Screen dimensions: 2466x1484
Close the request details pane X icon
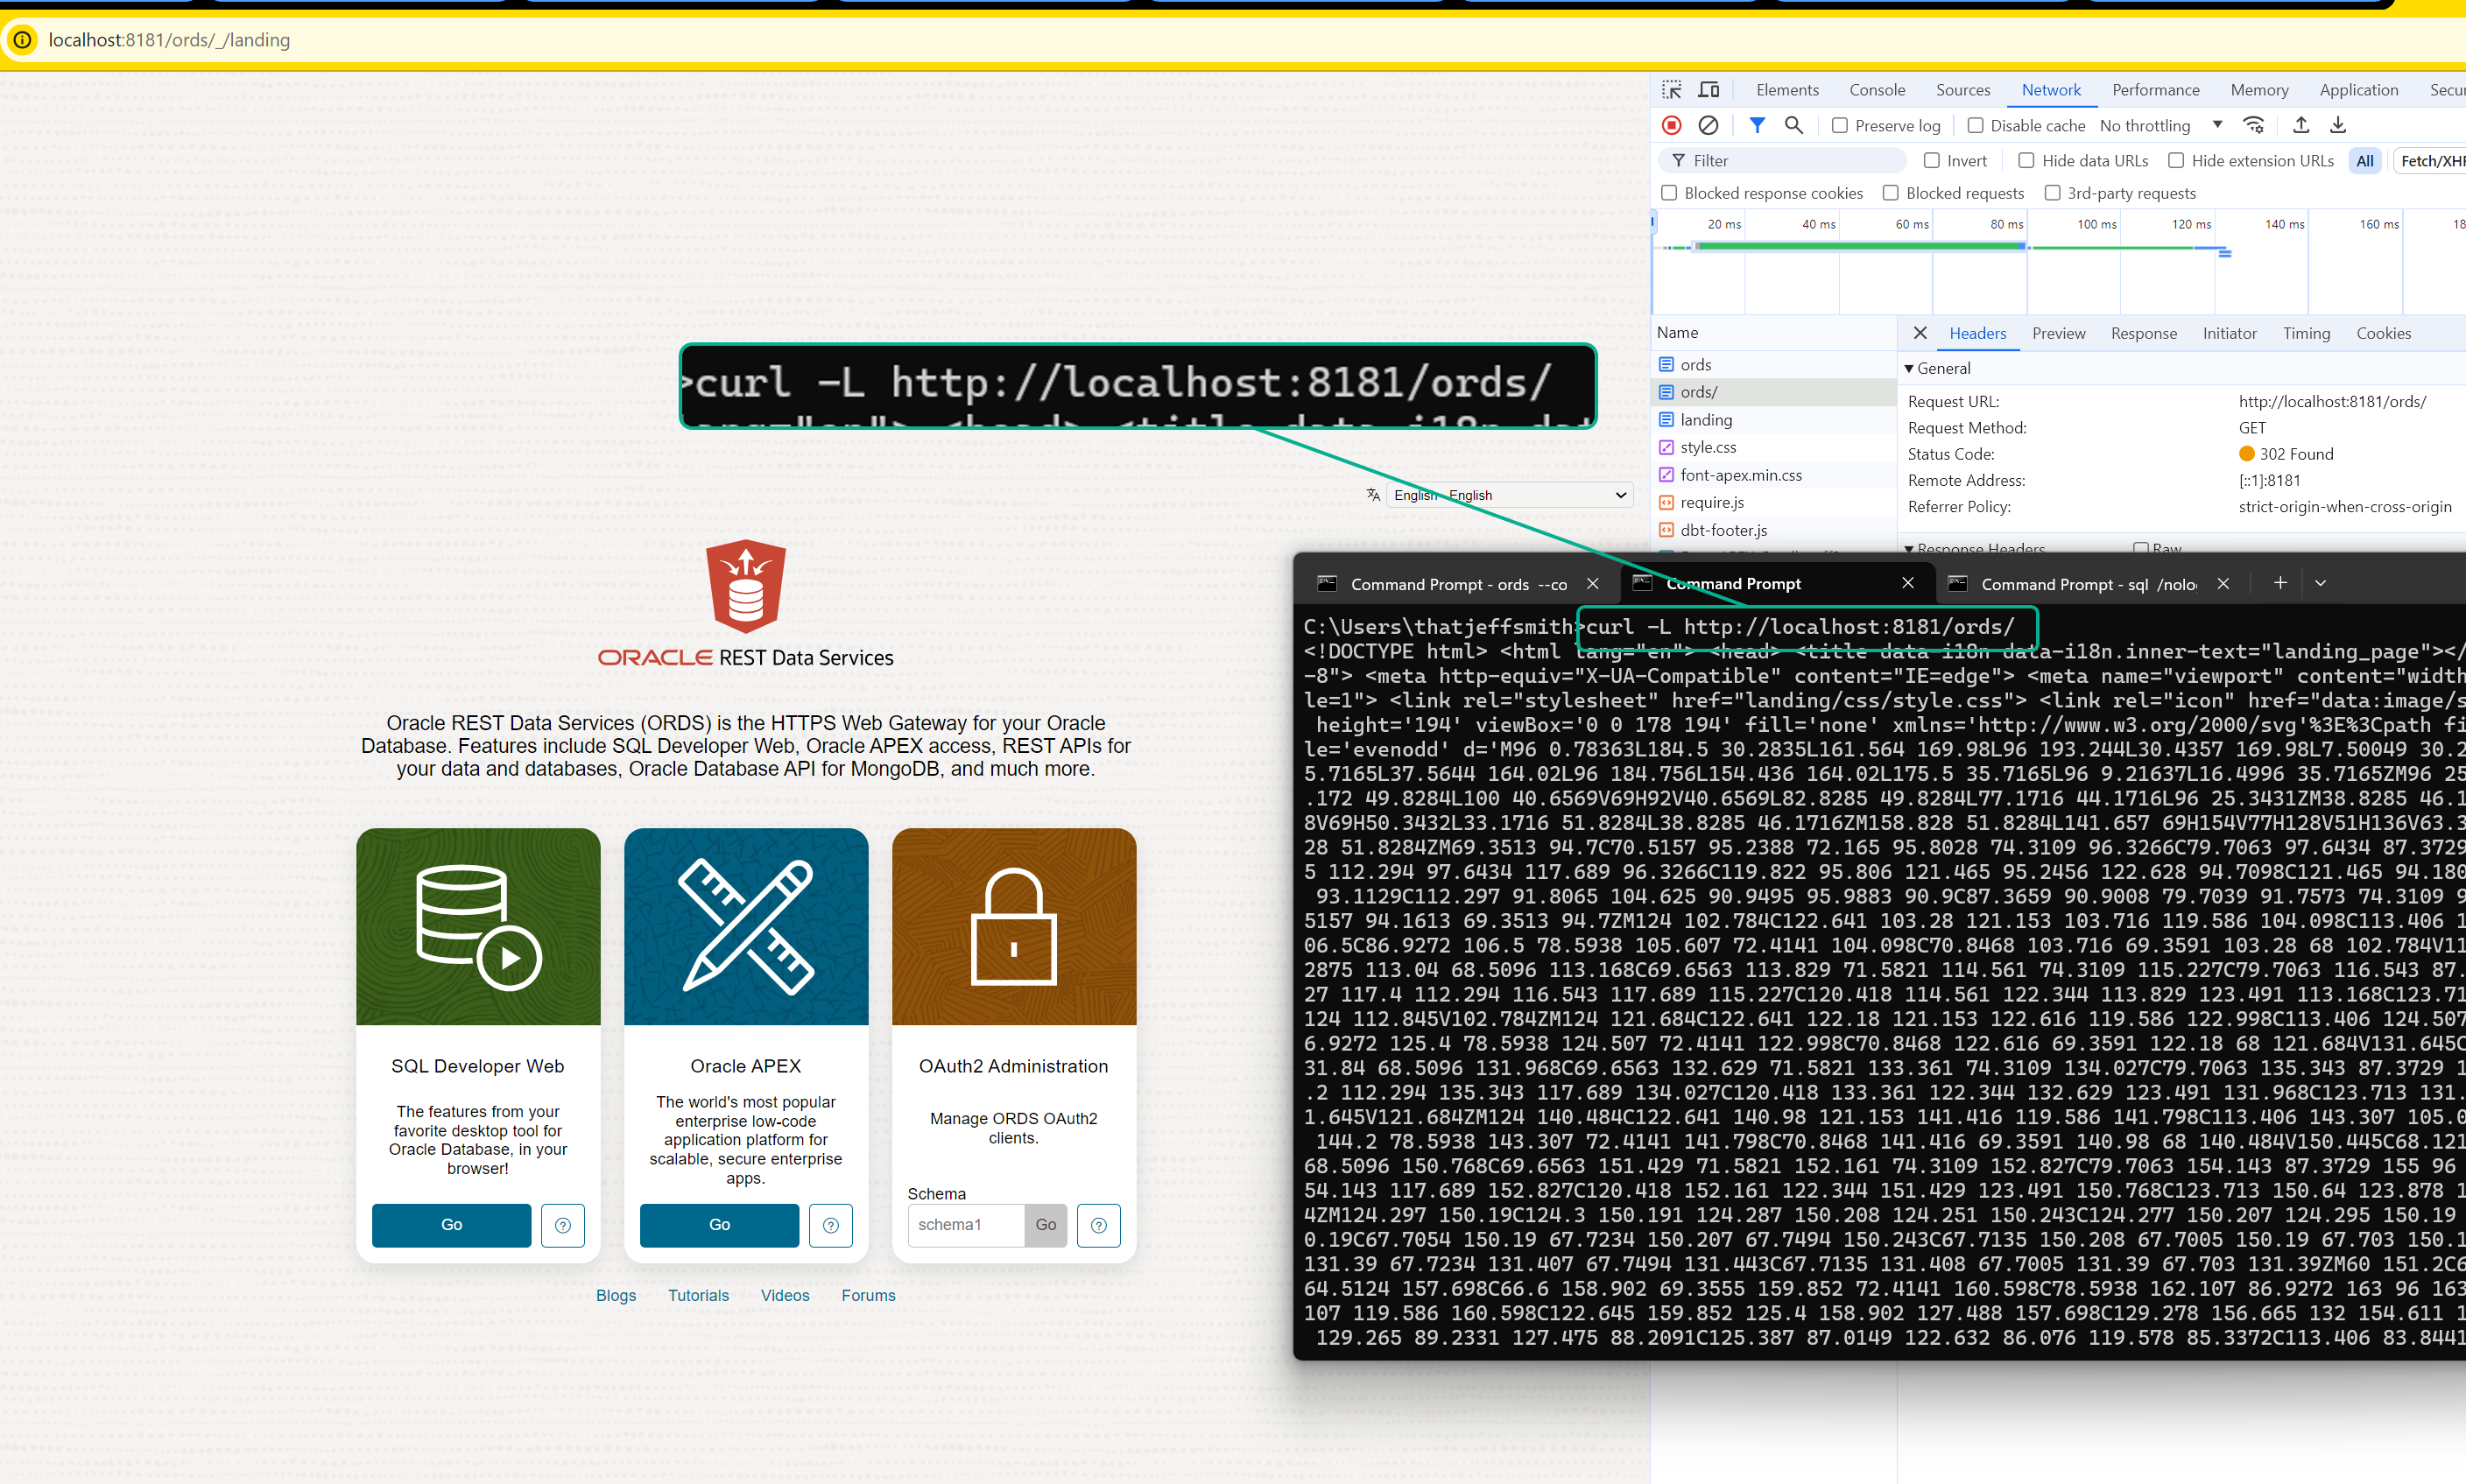click(1920, 333)
